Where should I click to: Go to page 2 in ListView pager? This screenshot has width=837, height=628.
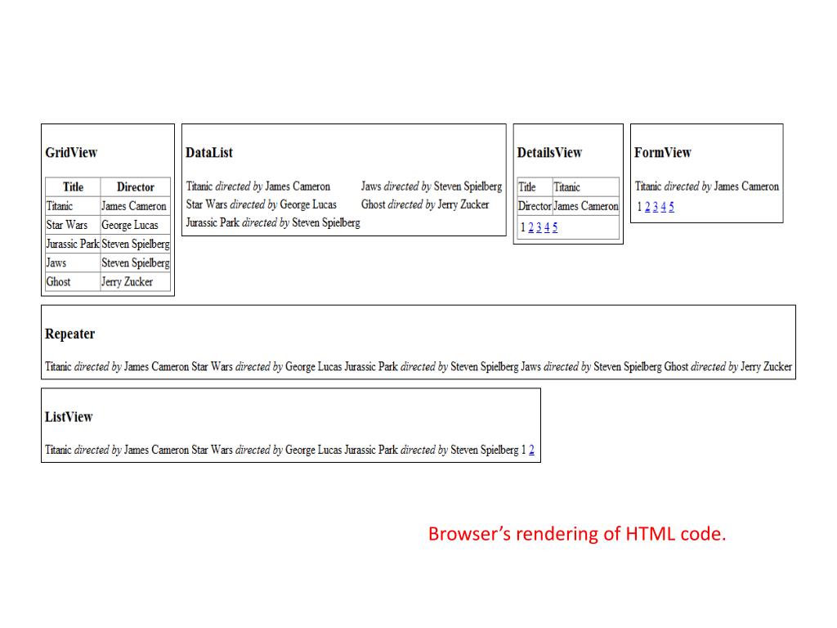click(531, 450)
